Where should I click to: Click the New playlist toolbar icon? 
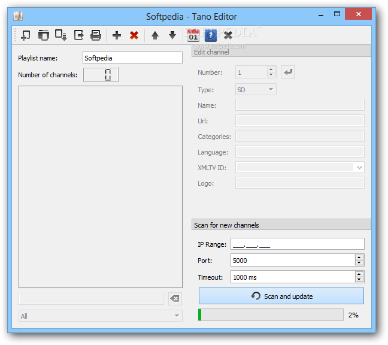[x=26, y=35]
